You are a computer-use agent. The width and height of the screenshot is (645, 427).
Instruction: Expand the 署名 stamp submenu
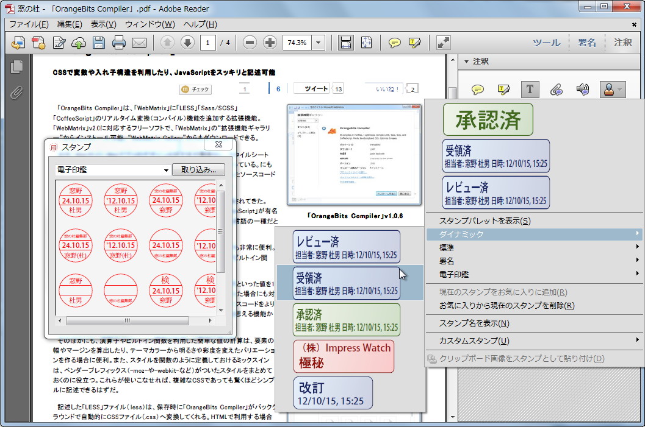(533, 261)
